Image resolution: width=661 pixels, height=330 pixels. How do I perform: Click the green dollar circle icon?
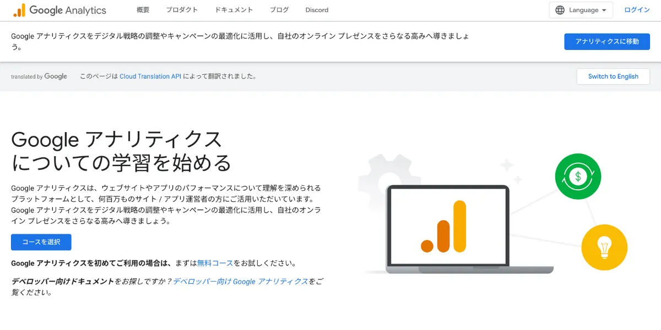tap(578, 177)
